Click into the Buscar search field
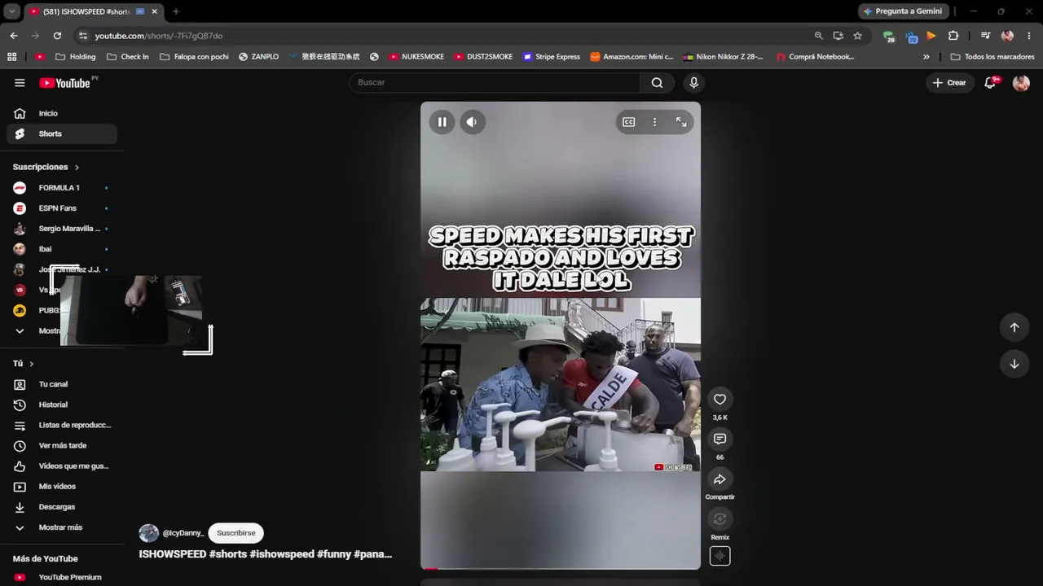The image size is (1043, 586). pos(495,82)
